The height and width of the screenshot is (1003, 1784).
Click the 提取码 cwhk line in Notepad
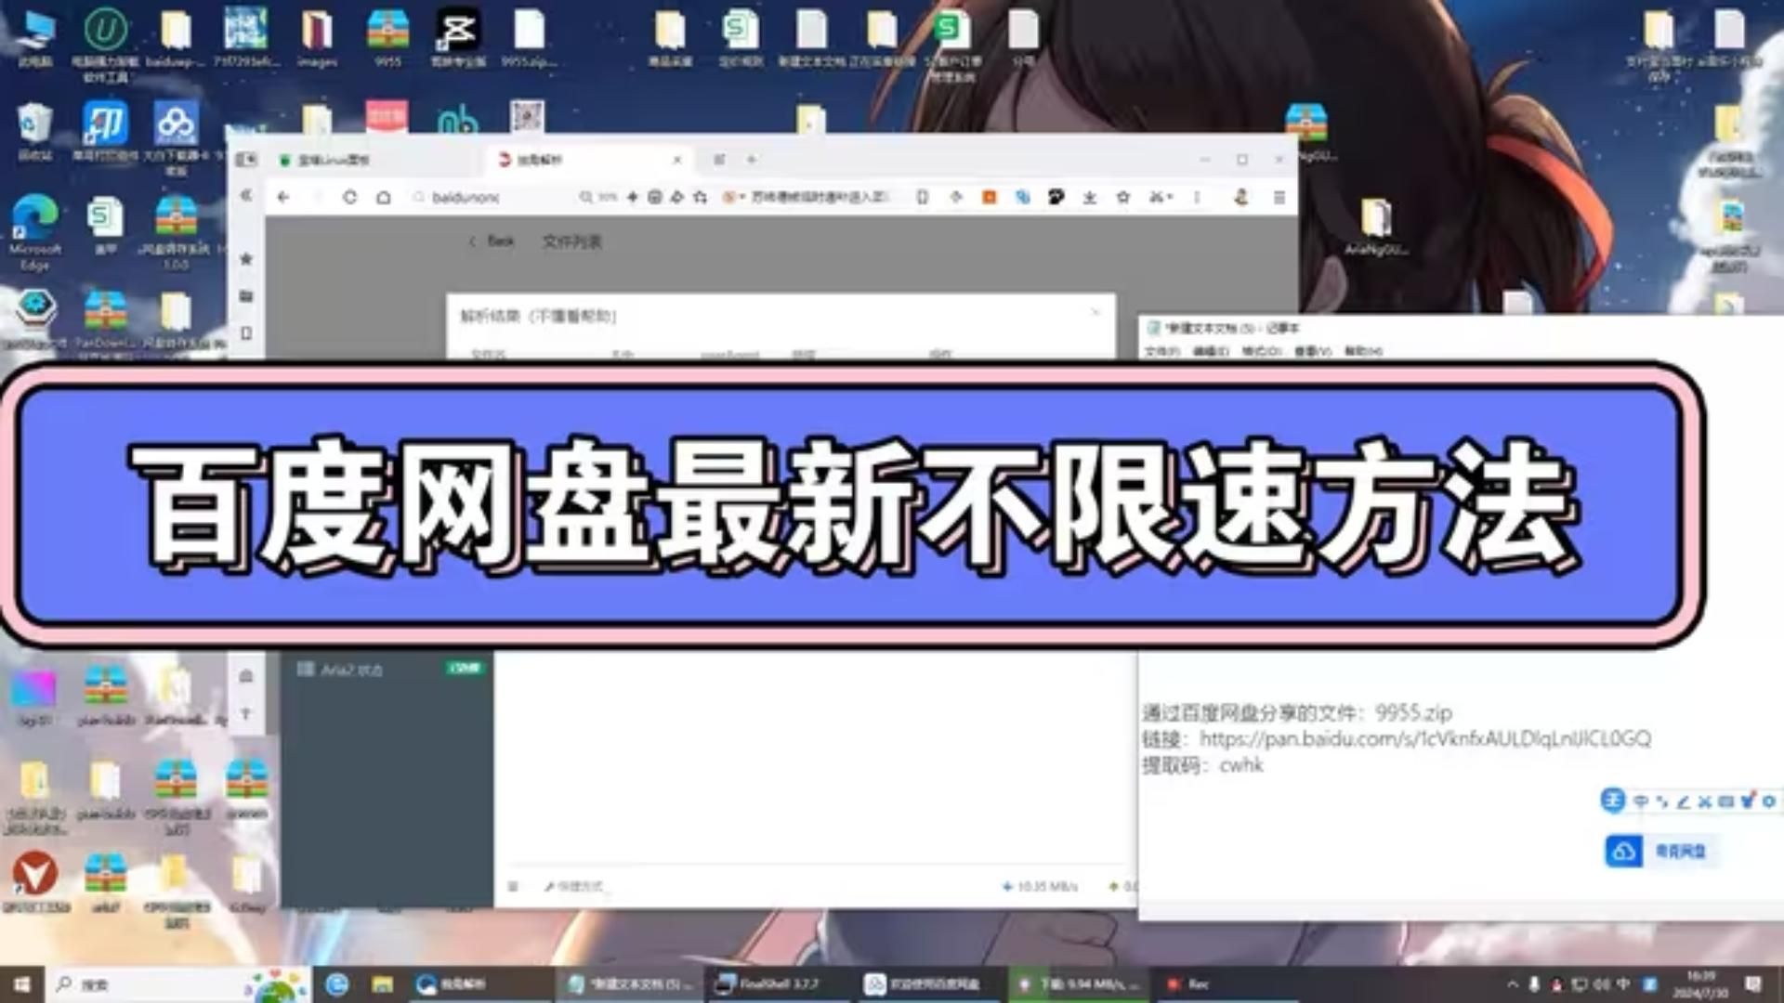(1202, 765)
